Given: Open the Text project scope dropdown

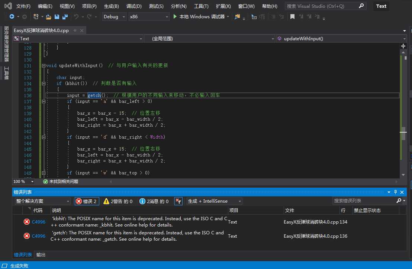Looking at the screenshot, I should (78, 39).
